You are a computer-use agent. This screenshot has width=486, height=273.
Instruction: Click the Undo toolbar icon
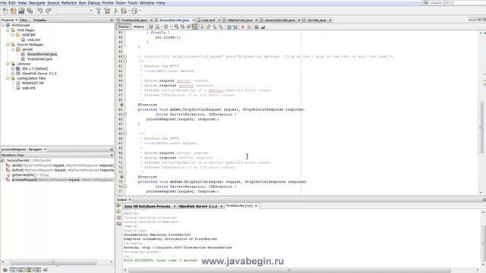pyautogui.click(x=40, y=11)
